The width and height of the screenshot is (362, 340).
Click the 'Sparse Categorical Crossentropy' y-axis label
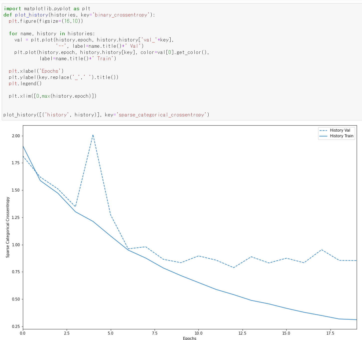pyautogui.click(x=8, y=227)
